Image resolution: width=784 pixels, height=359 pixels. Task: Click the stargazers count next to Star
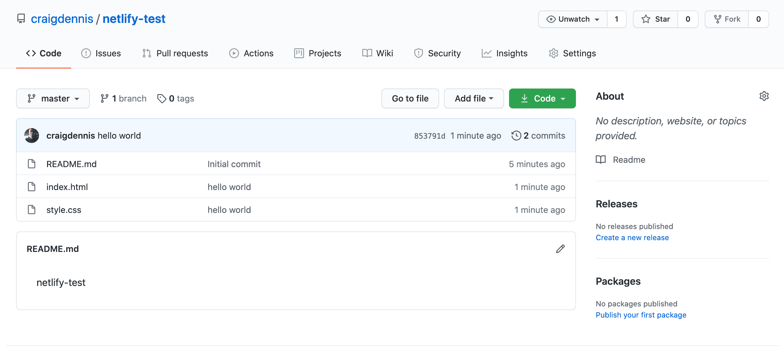point(688,19)
